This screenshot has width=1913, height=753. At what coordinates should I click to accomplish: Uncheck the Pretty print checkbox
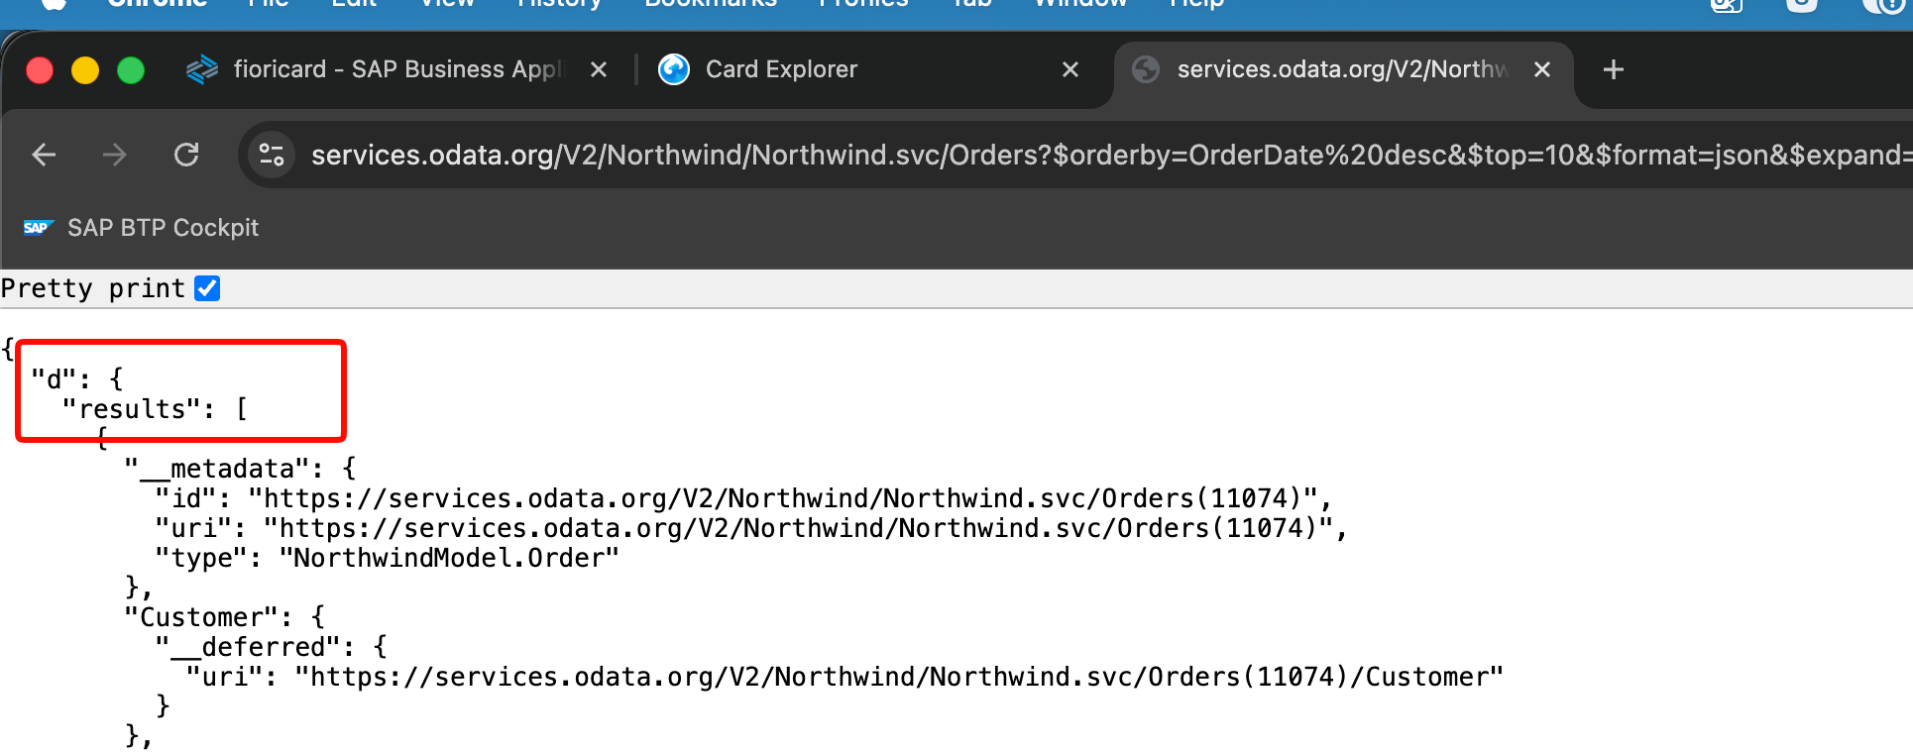click(207, 288)
